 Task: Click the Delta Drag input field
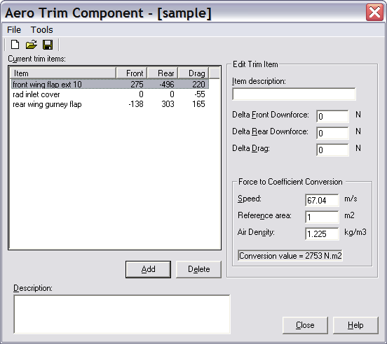click(332, 150)
